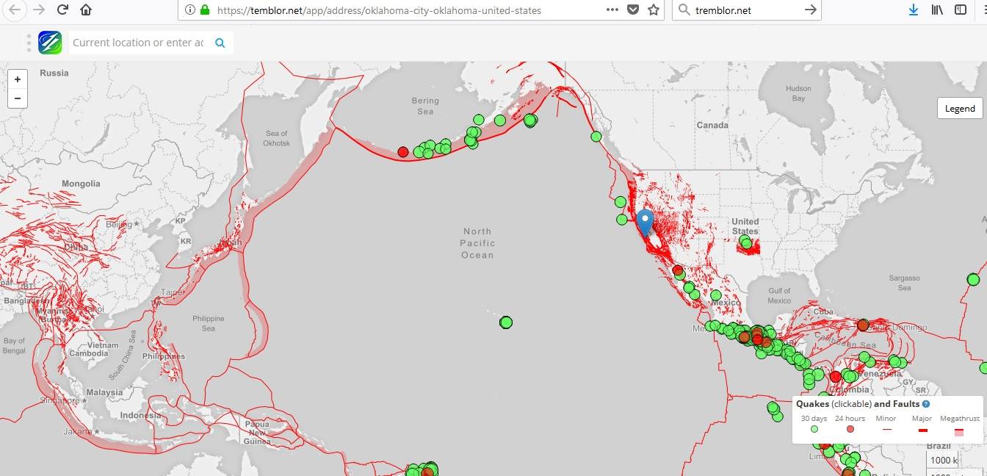Image resolution: width=987 pixels, height=476 pixels.
Task: Select the red quake marker on Baja California
Action: [677, 270]
